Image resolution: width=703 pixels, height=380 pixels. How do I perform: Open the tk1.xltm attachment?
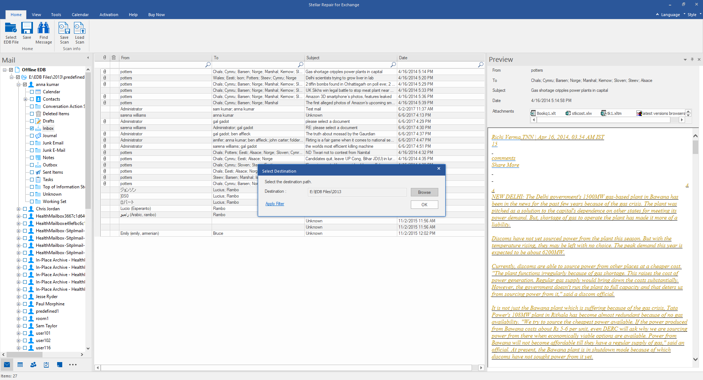611,113
